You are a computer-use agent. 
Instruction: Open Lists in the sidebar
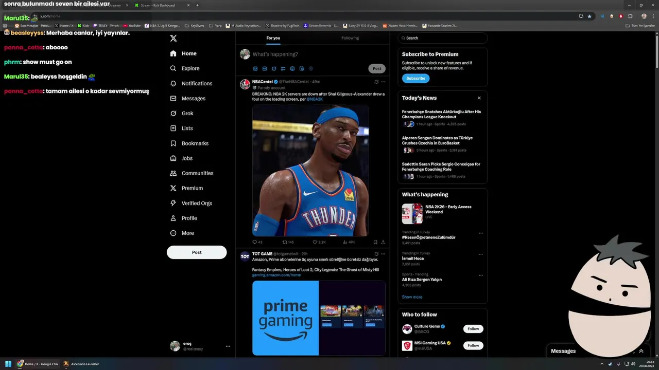click(181, 128)
